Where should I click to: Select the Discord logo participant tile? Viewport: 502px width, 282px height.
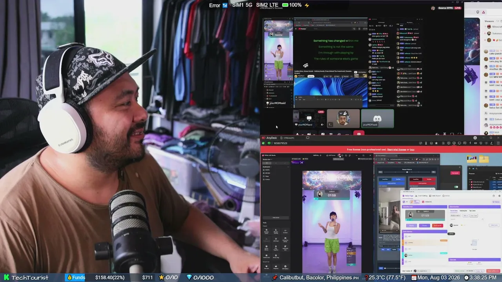377,118
